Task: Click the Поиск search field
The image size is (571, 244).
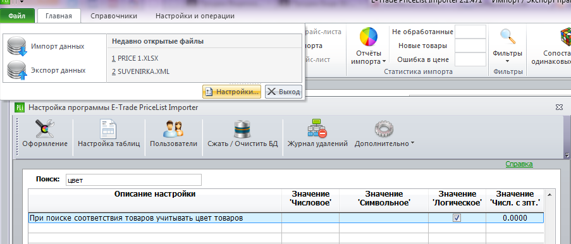Action: (133, 180)
